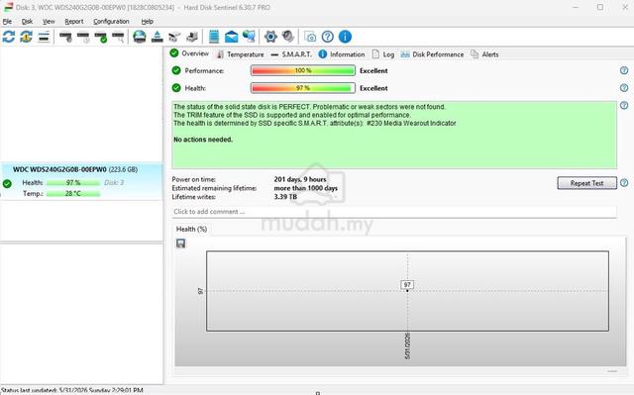
Task: Click disk toolbar icon with clock overlay
Action: (83, 38)
